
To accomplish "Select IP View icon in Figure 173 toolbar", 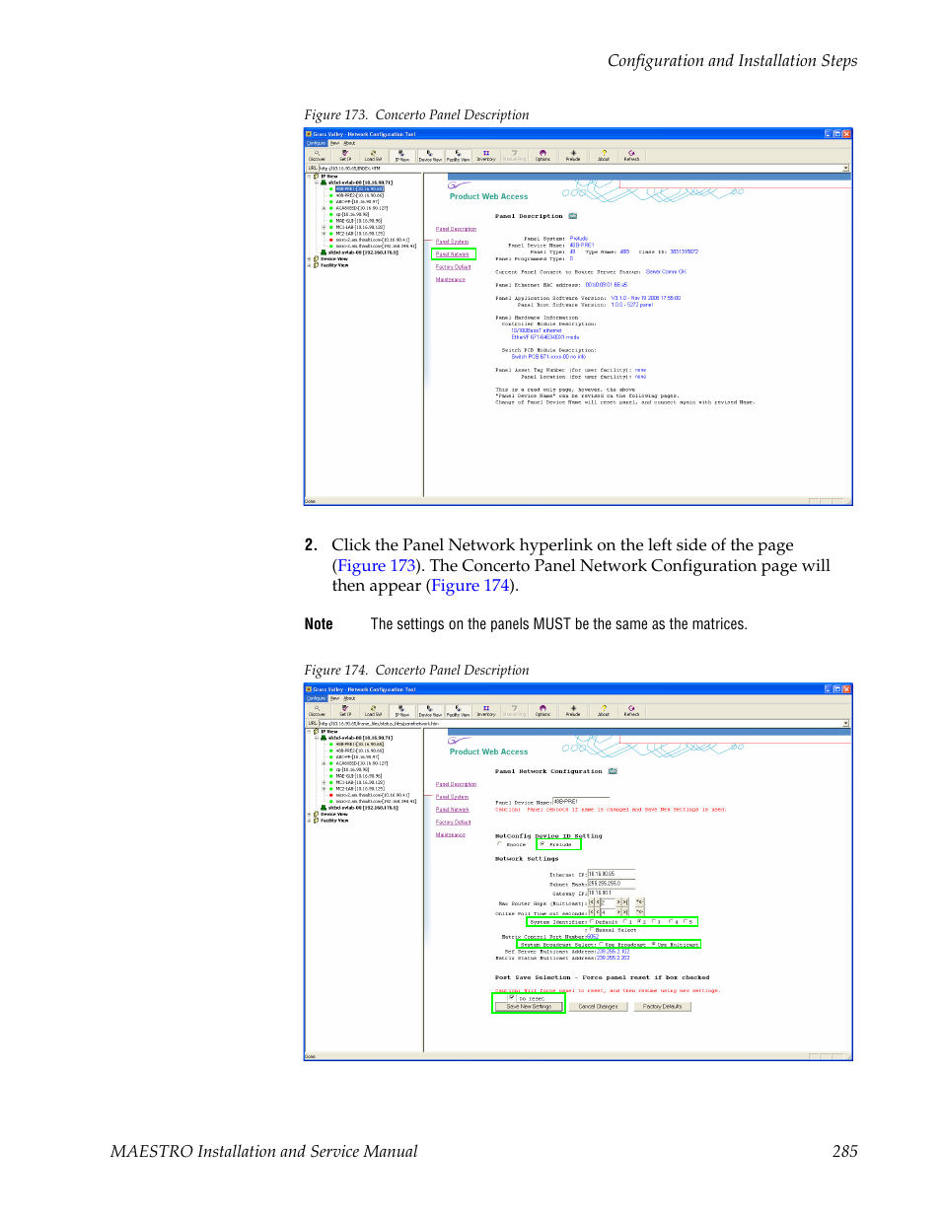I will [x=402, y=156].
